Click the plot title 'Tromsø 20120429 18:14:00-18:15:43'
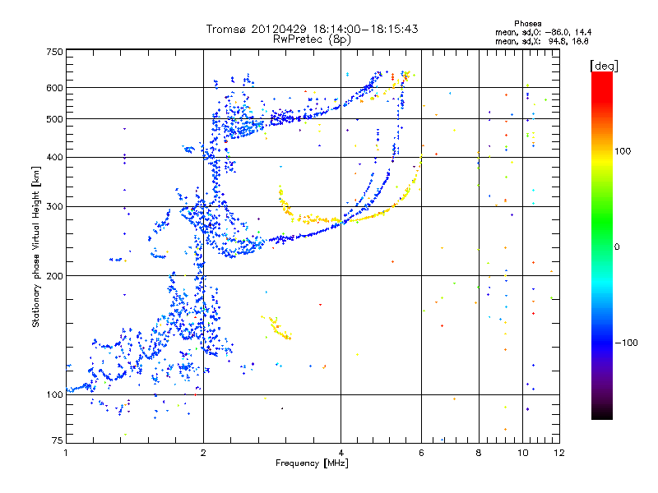 (312, 29)
